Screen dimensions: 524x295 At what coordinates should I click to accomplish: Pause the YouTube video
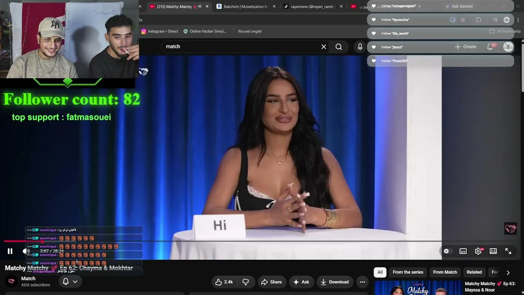[10, 251]
